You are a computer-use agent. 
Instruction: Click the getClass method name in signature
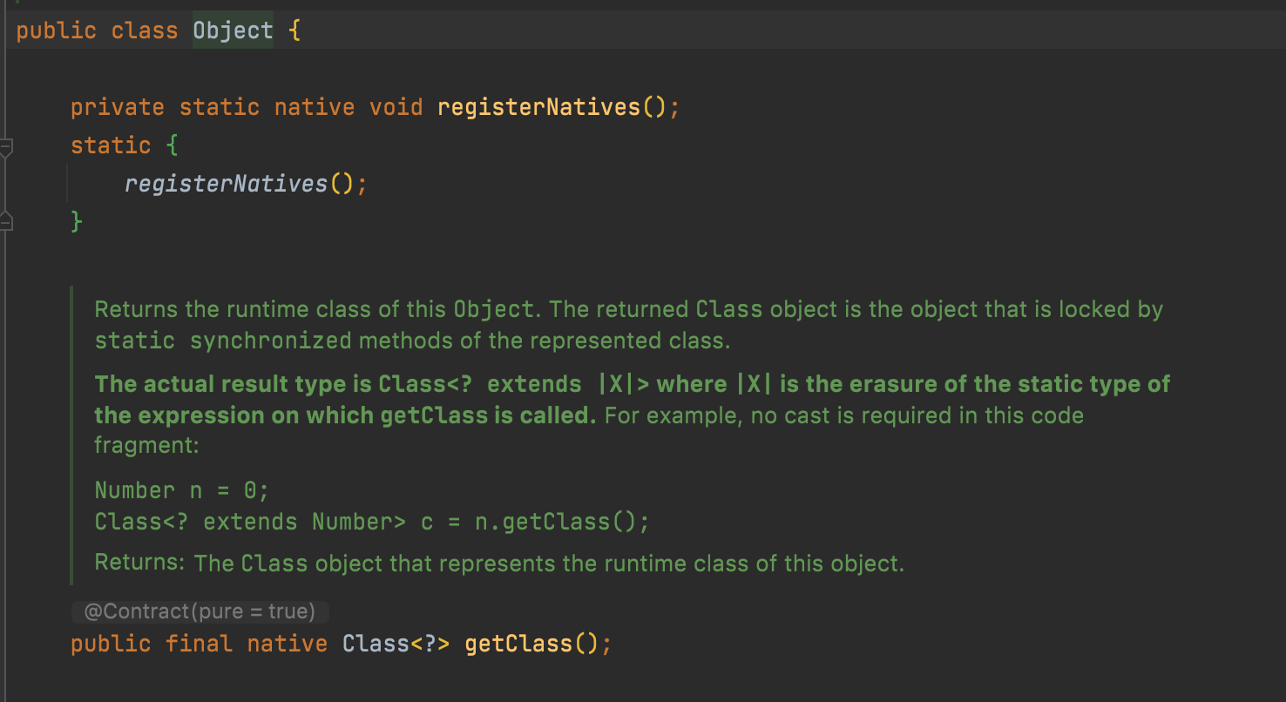pos(518,644)
